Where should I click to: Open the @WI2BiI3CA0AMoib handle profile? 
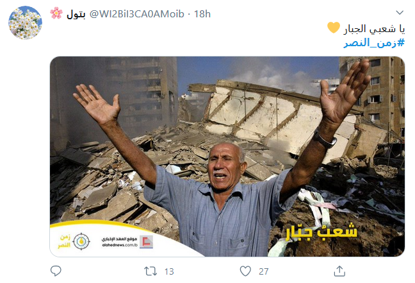[137, 13]
